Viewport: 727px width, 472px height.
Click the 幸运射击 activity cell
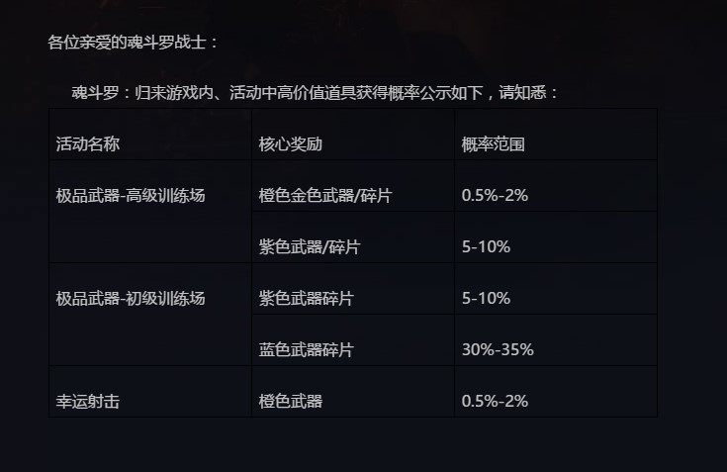(88, 402)
